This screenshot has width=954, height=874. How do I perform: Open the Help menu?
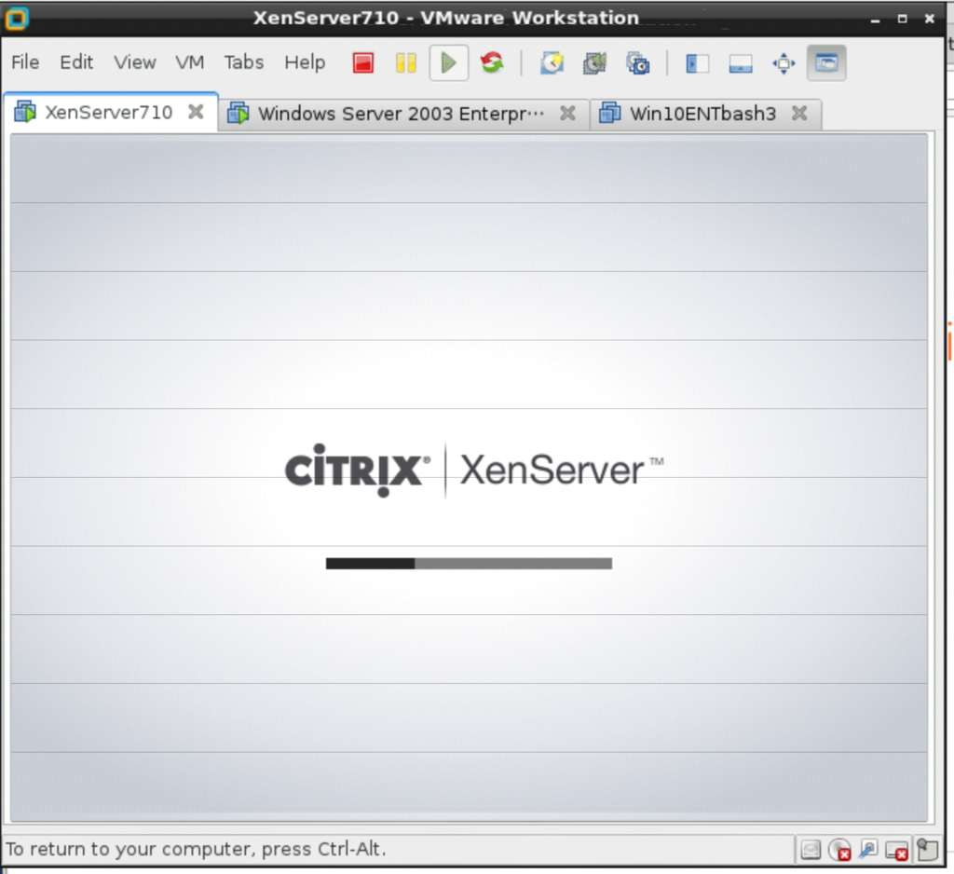pyautogui.click(x=305, y=62)
